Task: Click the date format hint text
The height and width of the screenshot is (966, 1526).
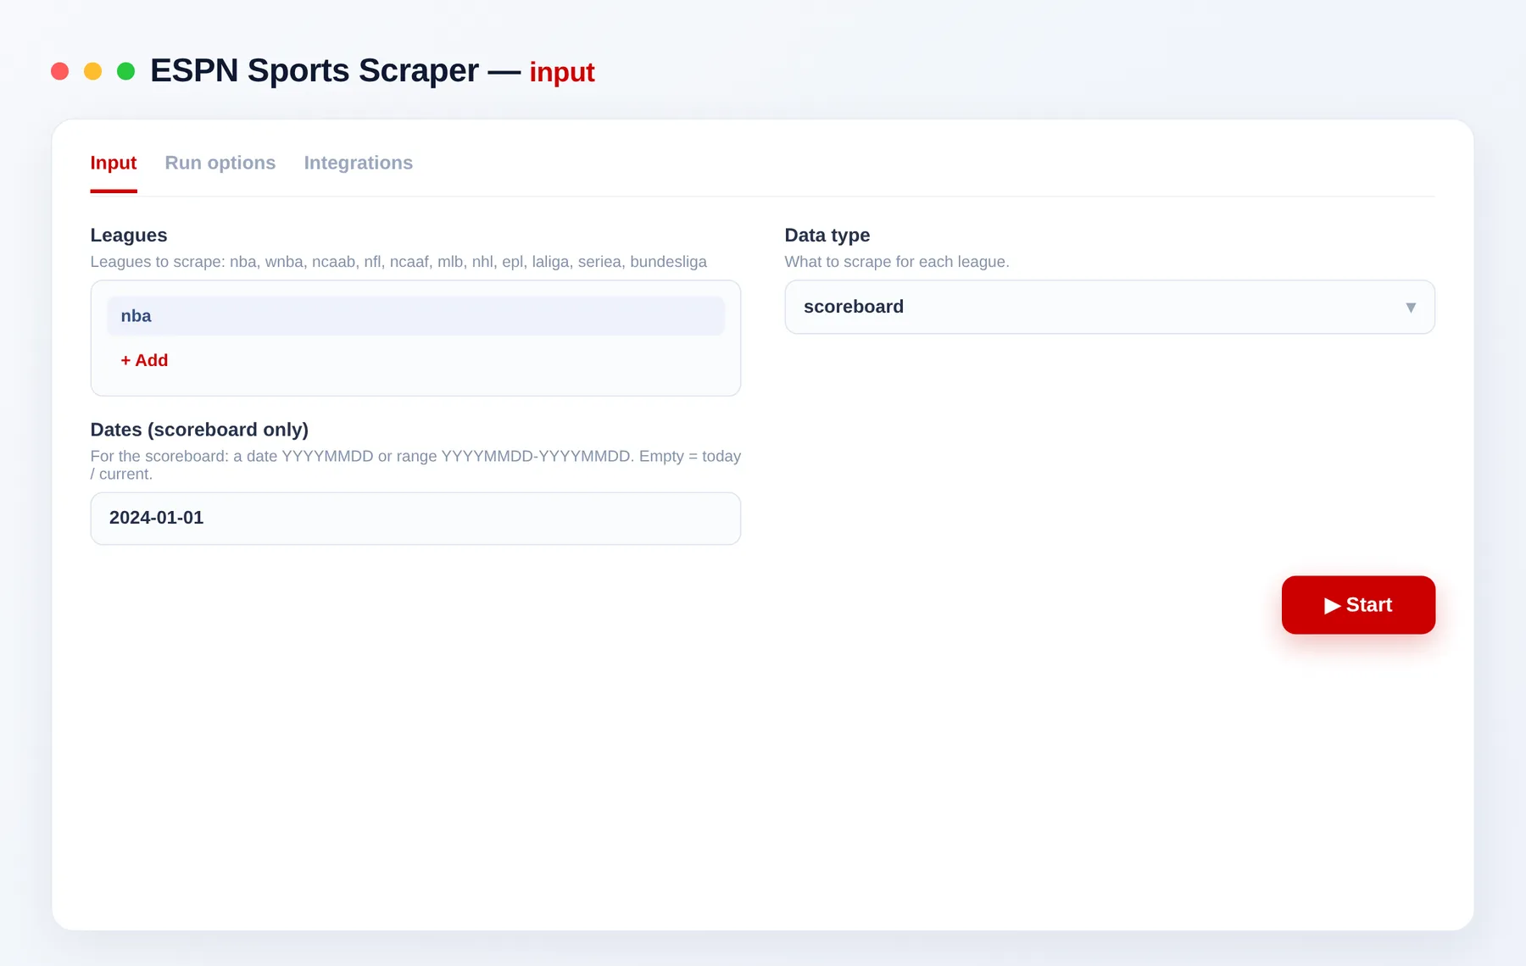Action: [x=415, y=465]
